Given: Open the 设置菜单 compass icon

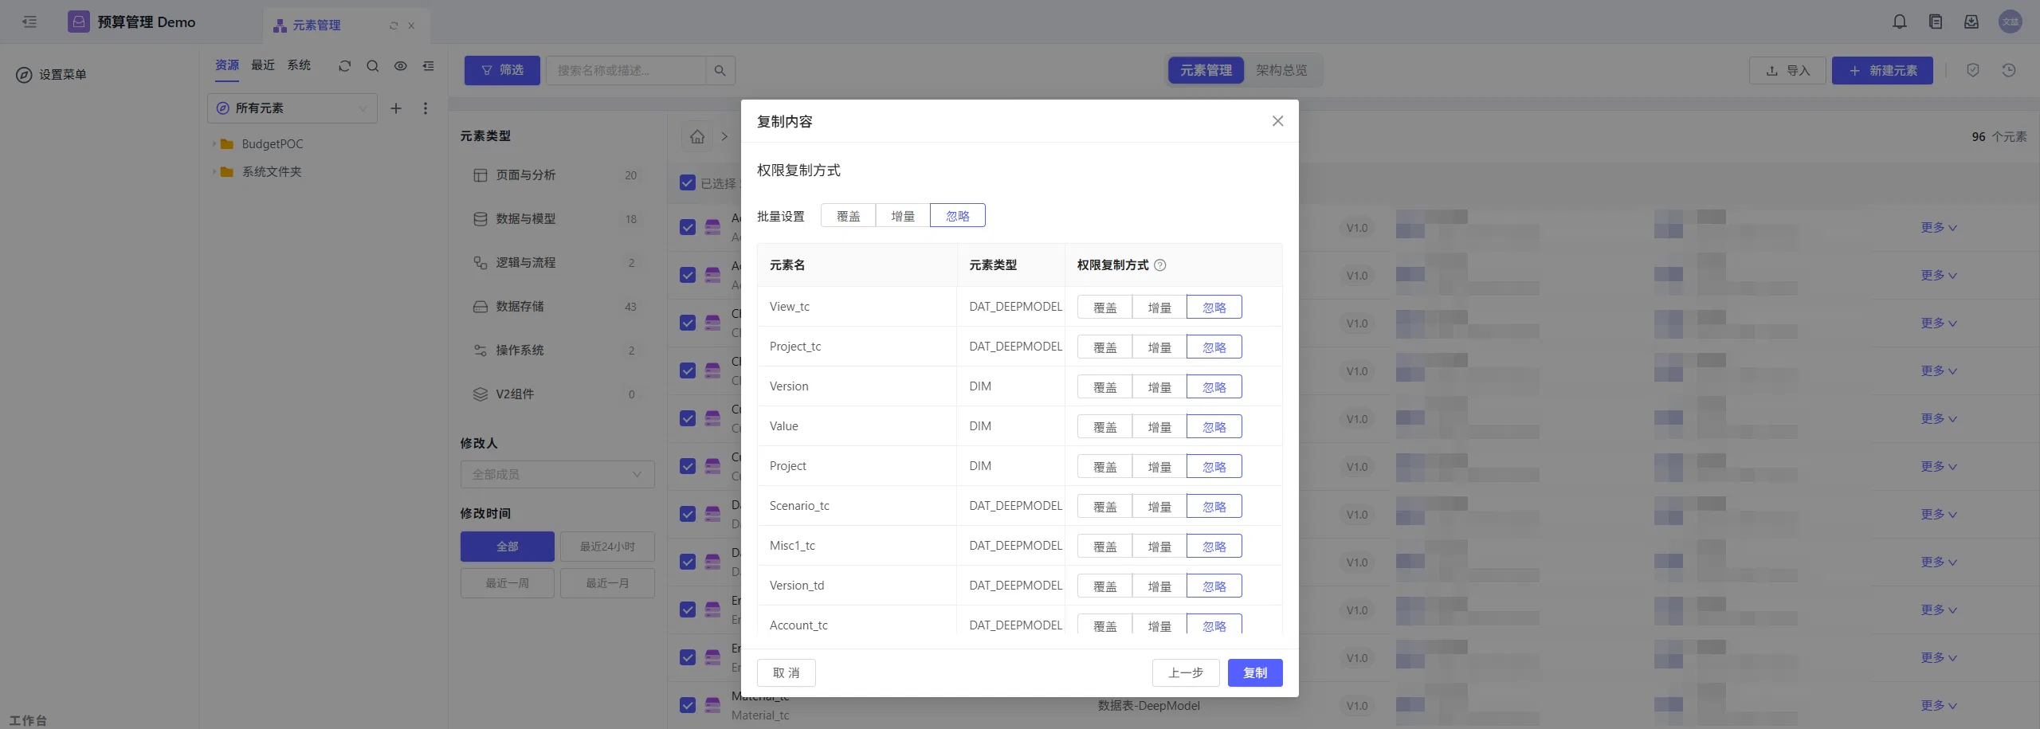Looking at the screenshot, I should point(25,75).
